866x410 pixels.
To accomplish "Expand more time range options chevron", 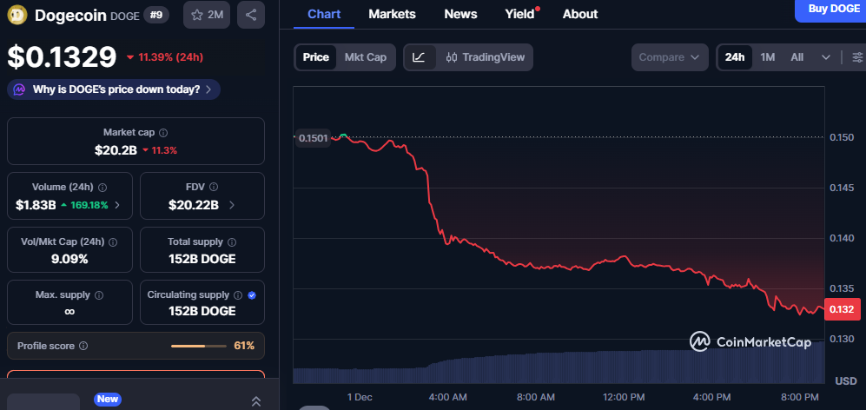I will tap(826, 57).
